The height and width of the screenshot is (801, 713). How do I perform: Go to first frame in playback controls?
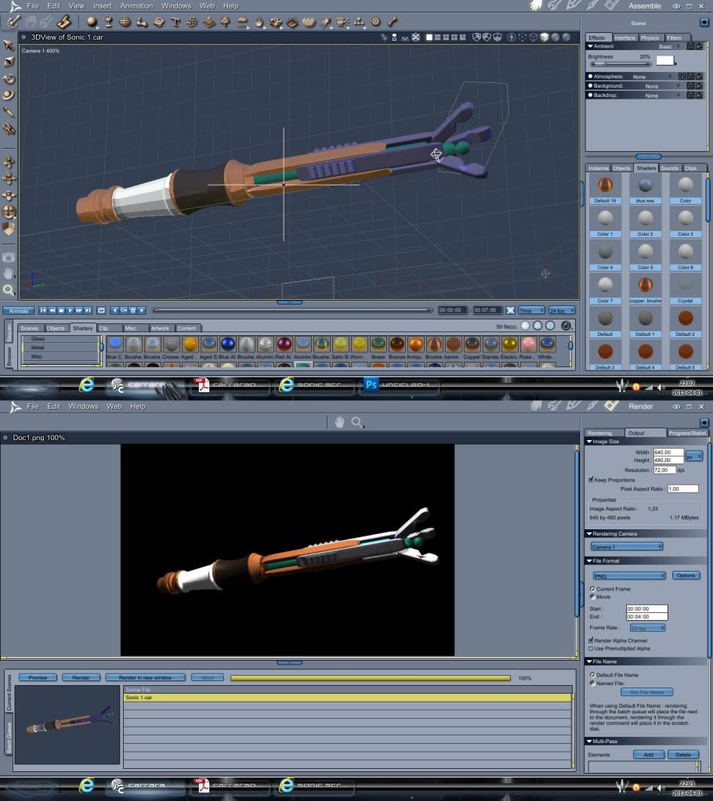43,310
